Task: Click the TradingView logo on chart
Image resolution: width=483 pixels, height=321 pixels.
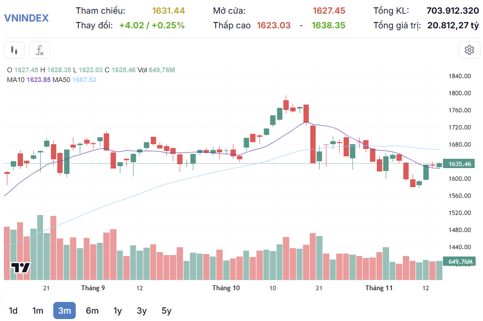Action: pos(21,268)
